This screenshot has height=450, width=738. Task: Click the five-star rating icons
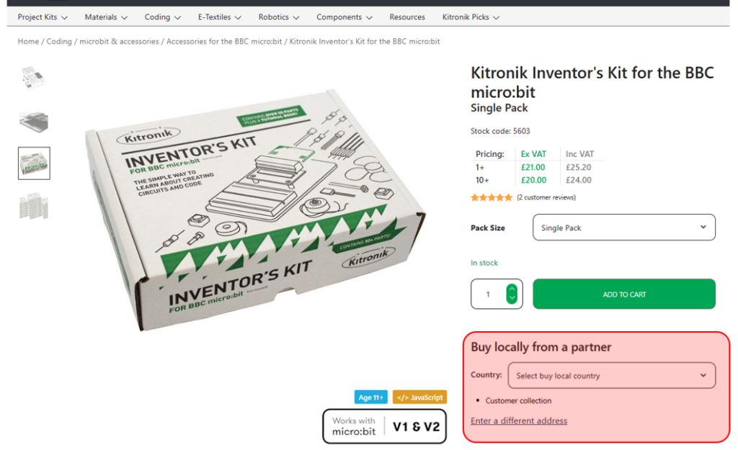(492, 197)
